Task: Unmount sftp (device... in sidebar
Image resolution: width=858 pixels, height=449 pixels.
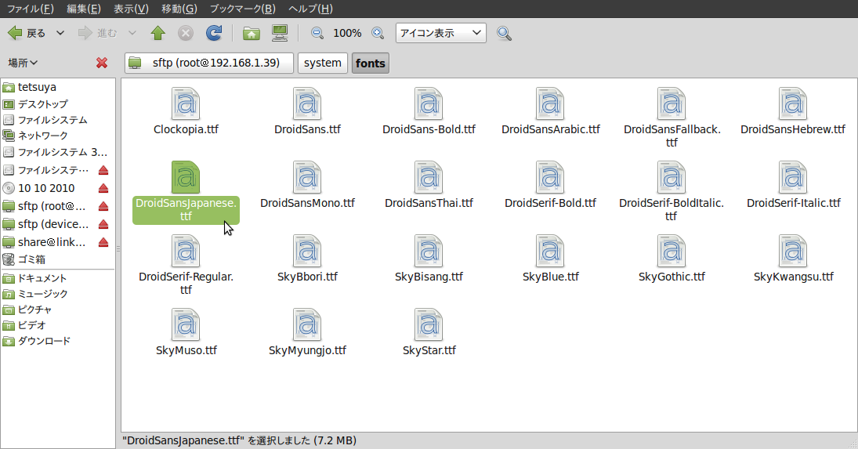Action: (x=103, y=225)
